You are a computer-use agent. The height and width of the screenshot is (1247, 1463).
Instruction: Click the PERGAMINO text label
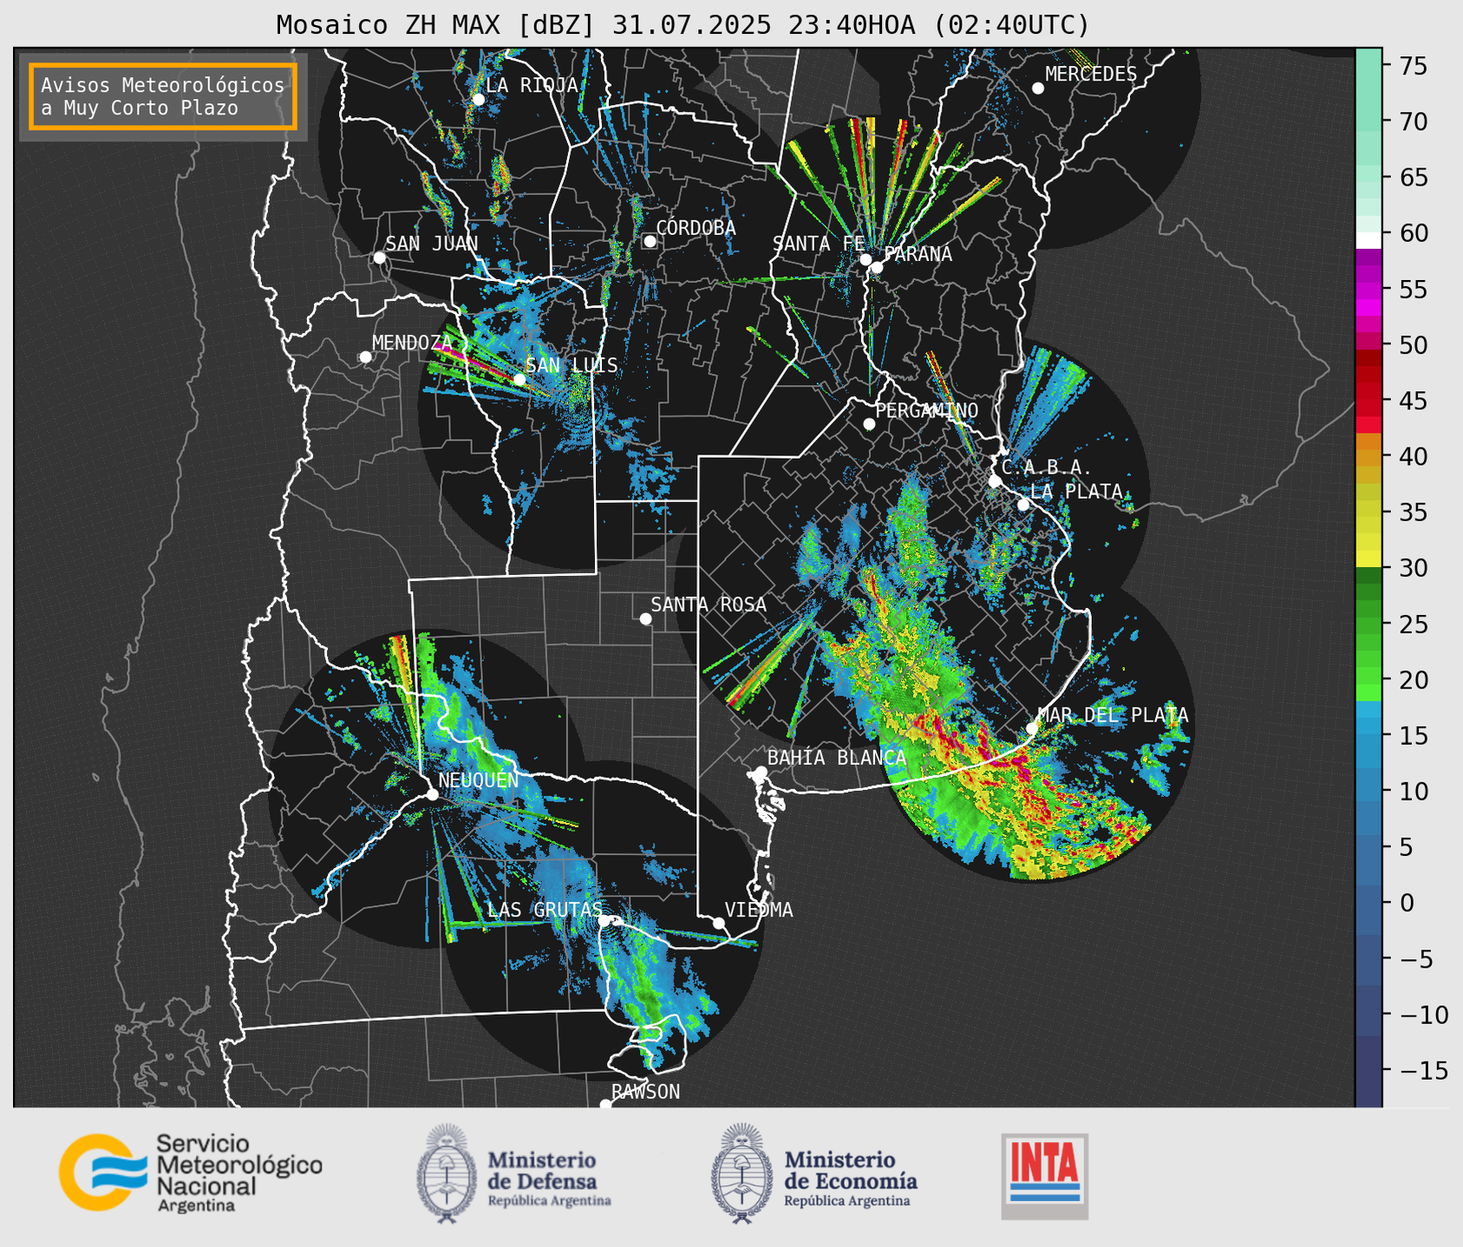click(x=926, y=410)
